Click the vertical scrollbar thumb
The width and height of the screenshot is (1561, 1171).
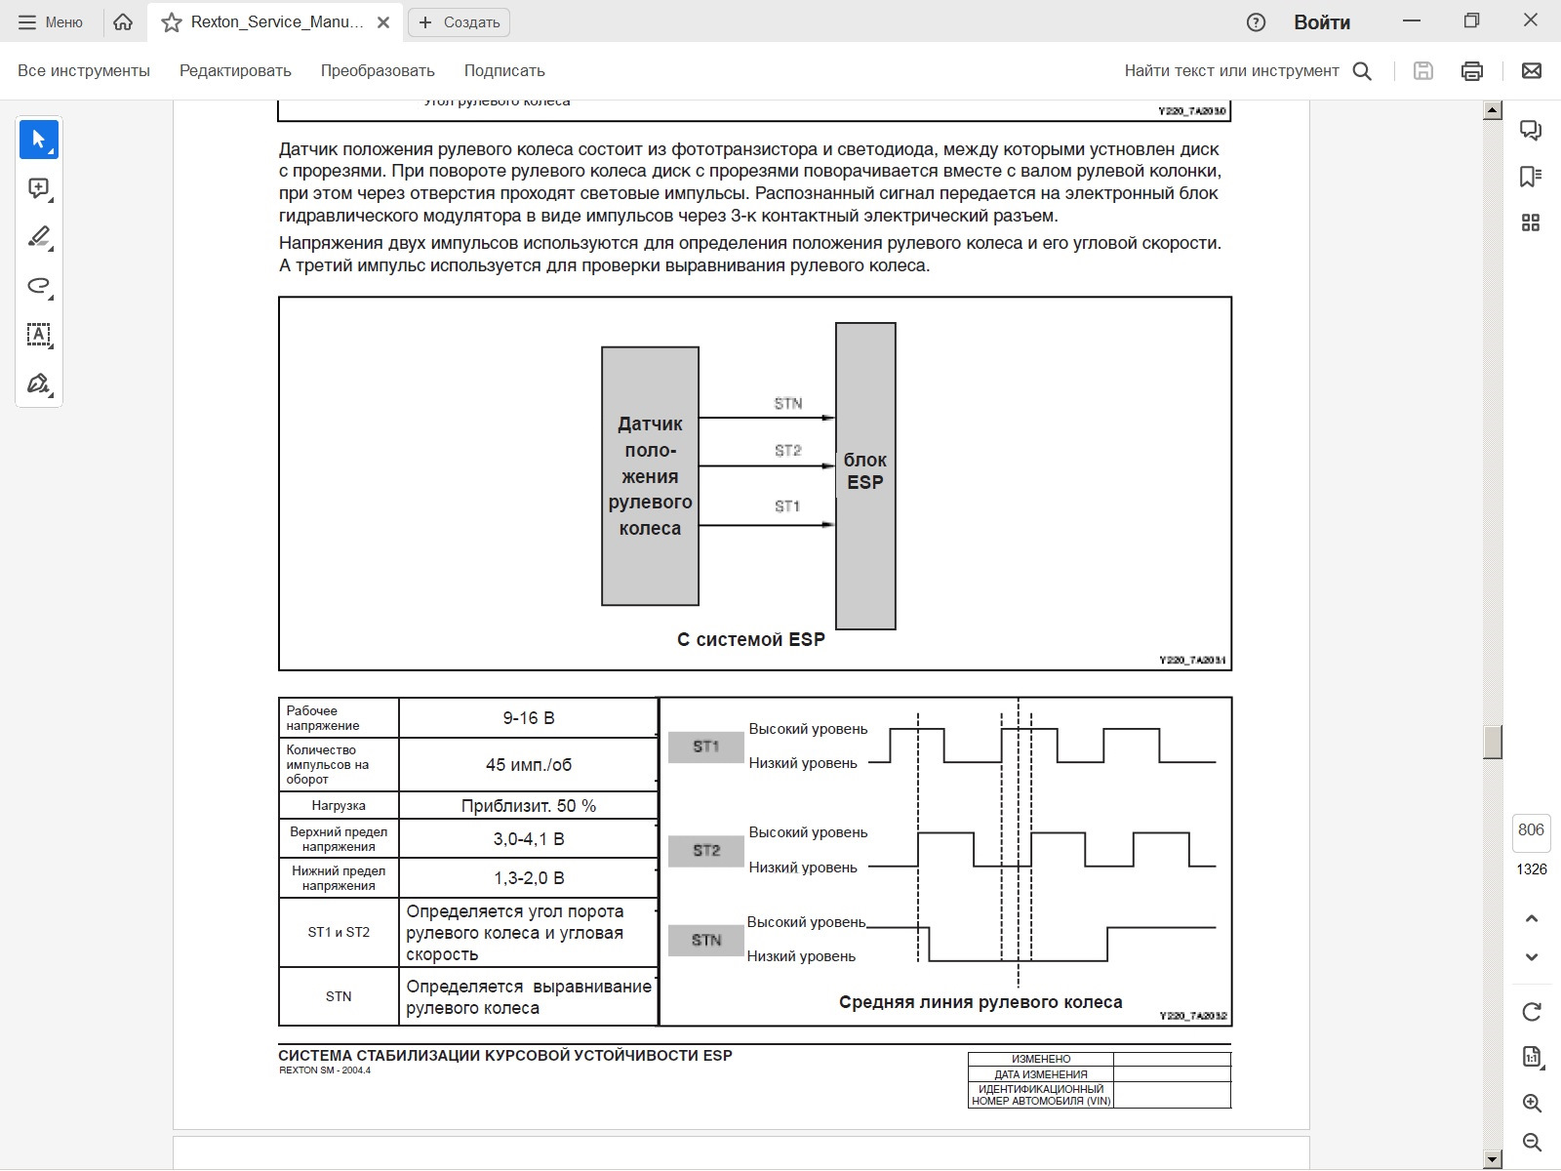(x=1492, y=742)
